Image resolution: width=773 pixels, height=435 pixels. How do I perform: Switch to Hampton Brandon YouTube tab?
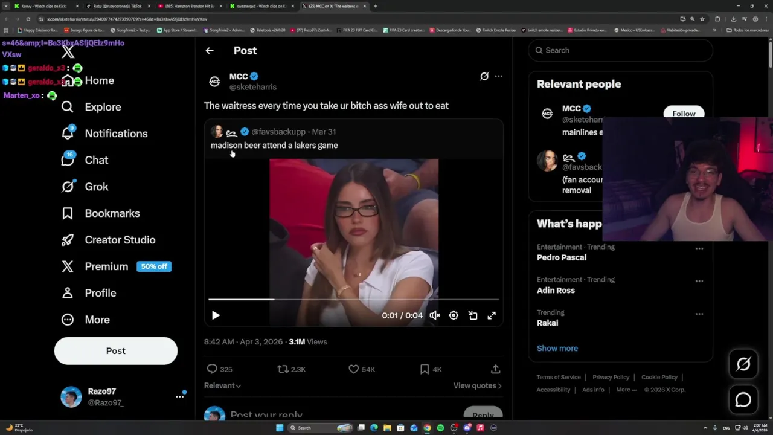(190, 6)
